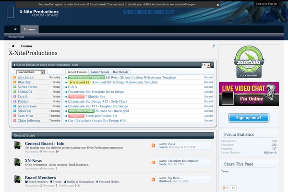Image resolution: width=288 pixels, height=192 pixels.
Task: Click the Graphics tag beside 7 Shields Png
Action: point(76,96)
